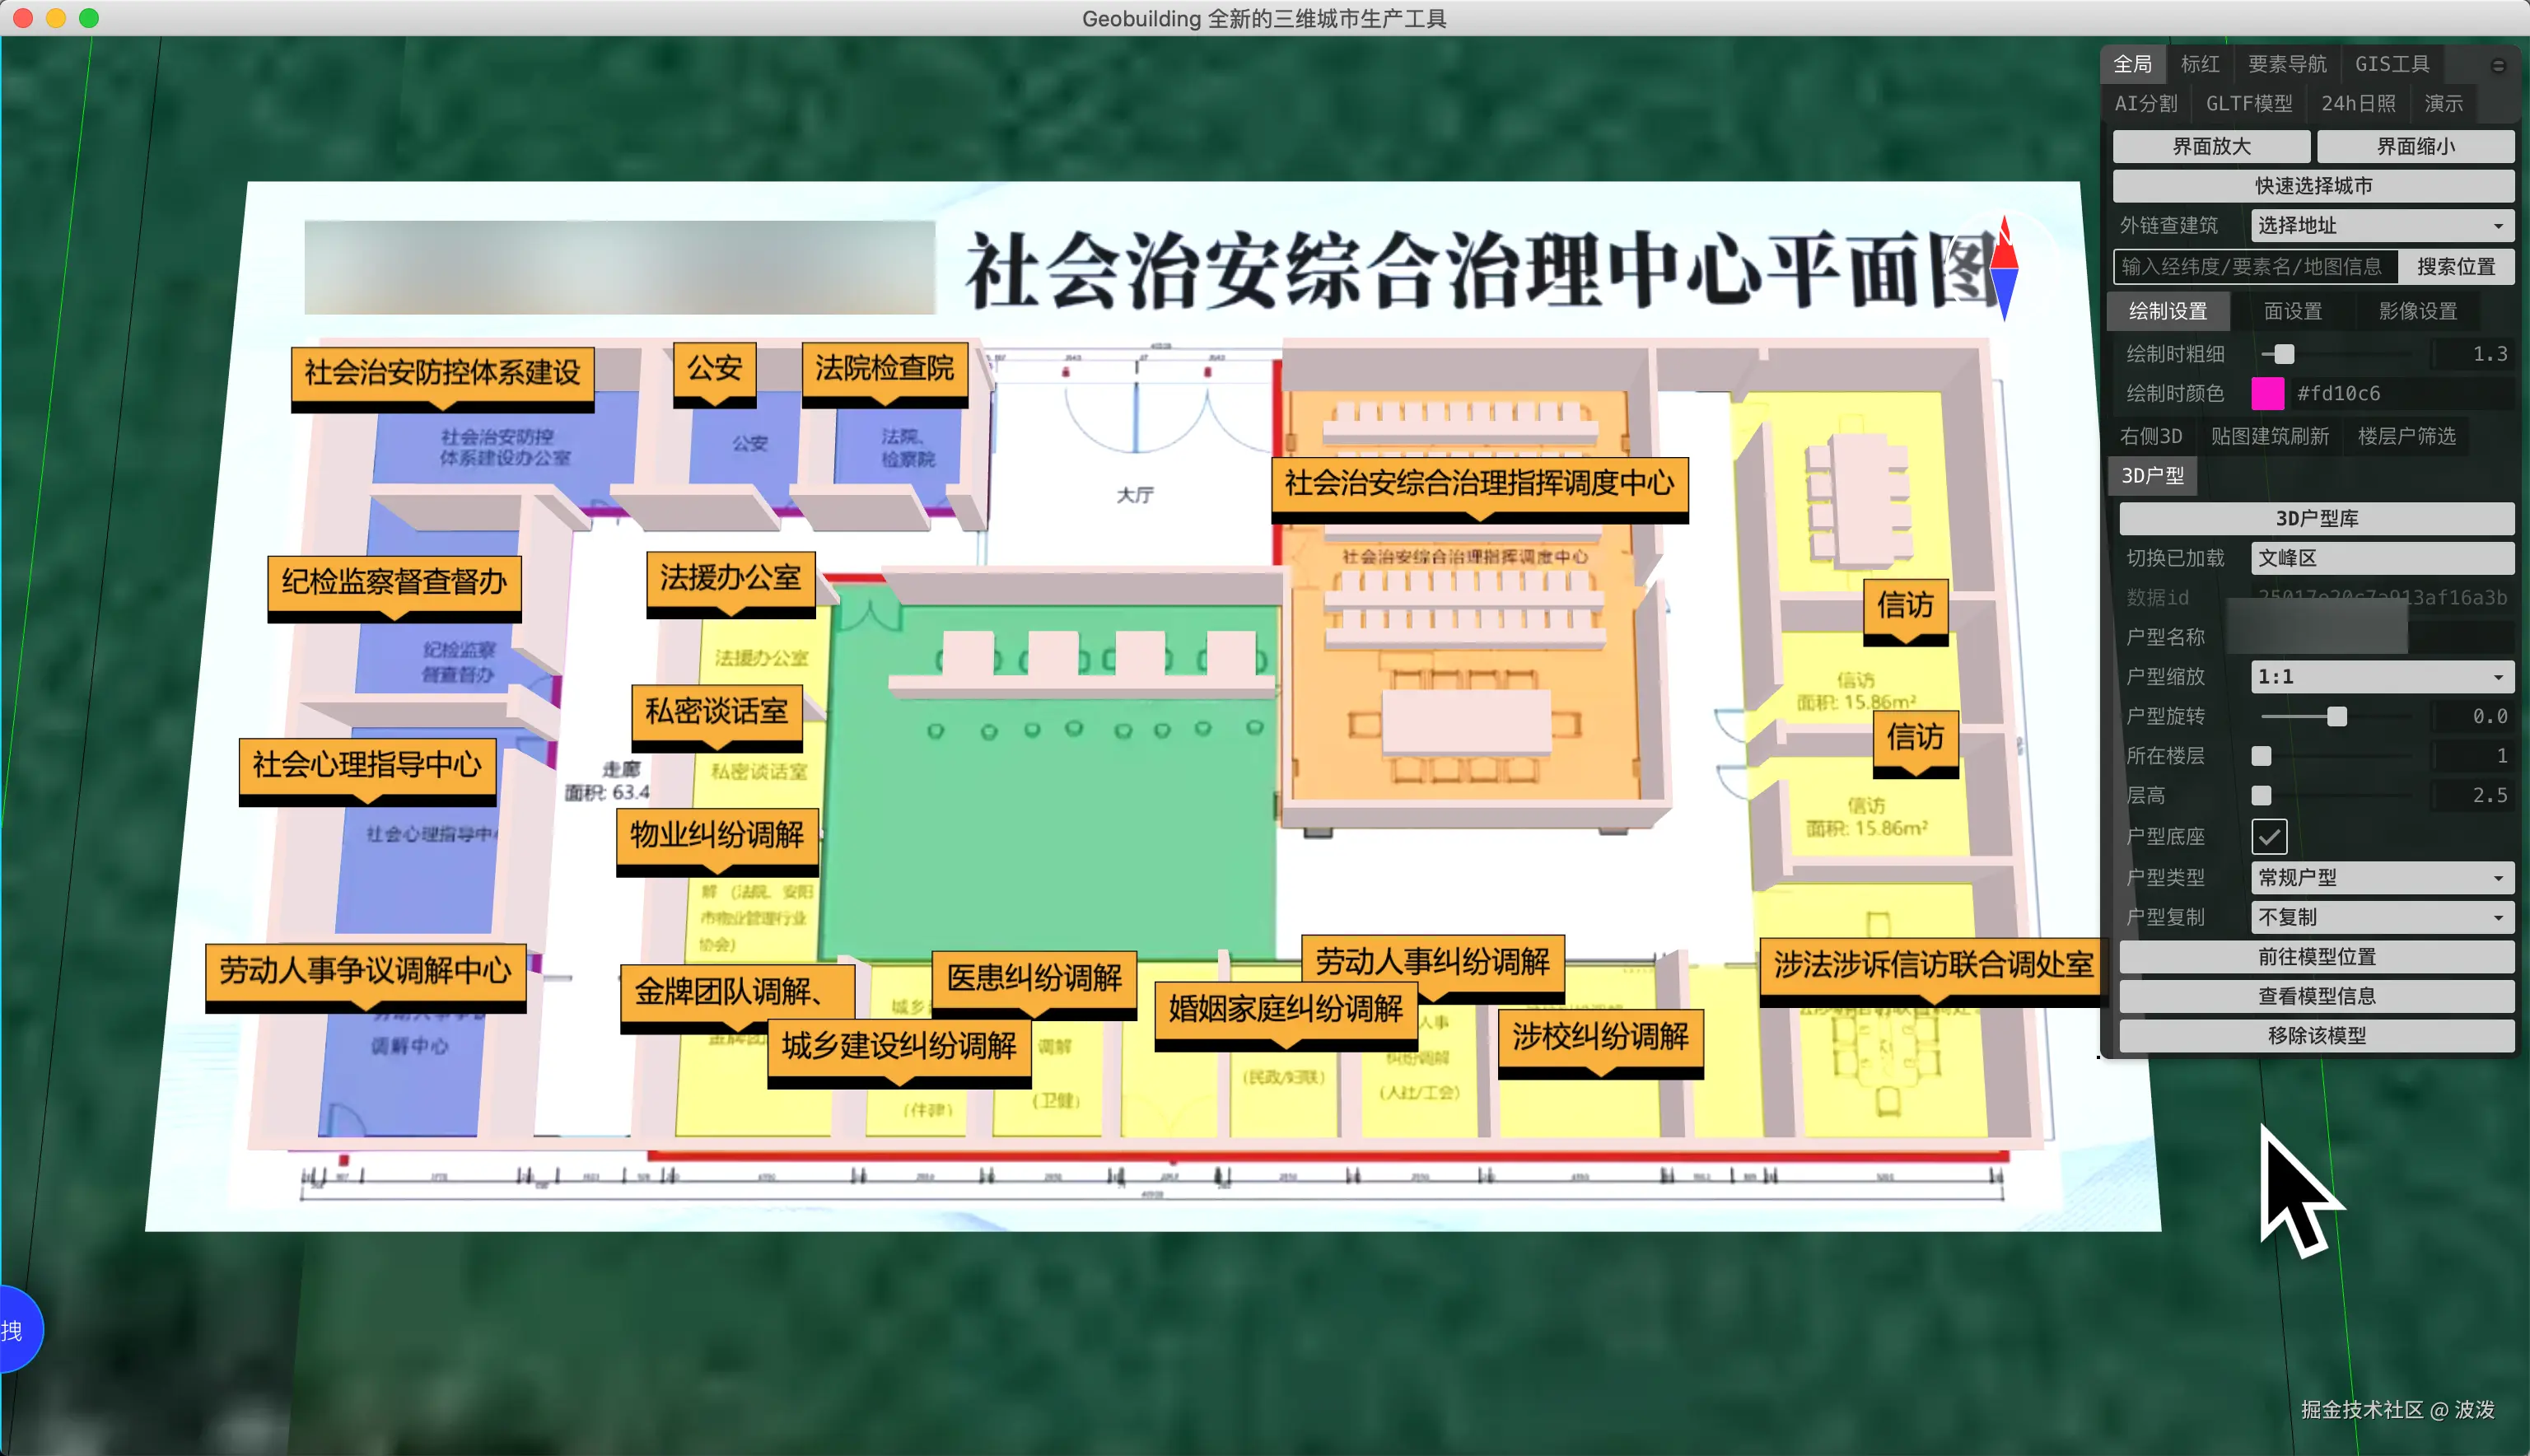Image resolution: width=2530 pixels, height=1456 pixels.
Task: Click the 私密谈话室 callout marker
Action: pyautogui.click(x=716, y=712)
